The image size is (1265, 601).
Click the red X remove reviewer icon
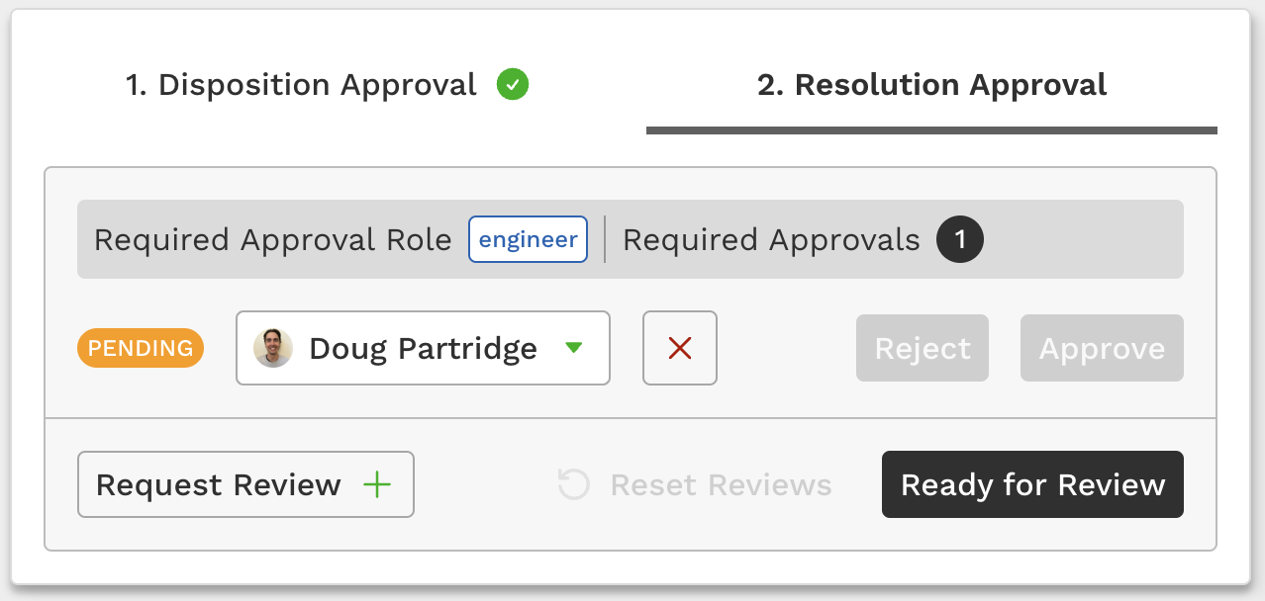680,348
